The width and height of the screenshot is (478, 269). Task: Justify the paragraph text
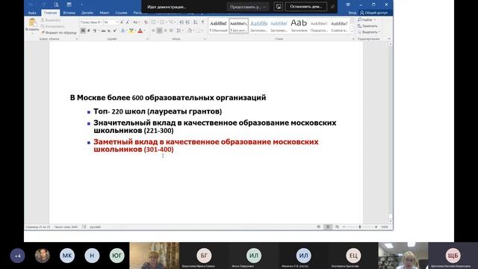171,31
